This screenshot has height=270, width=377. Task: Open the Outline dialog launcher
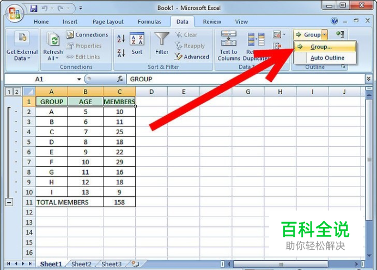pyautogui.click(x=343, y=67)
